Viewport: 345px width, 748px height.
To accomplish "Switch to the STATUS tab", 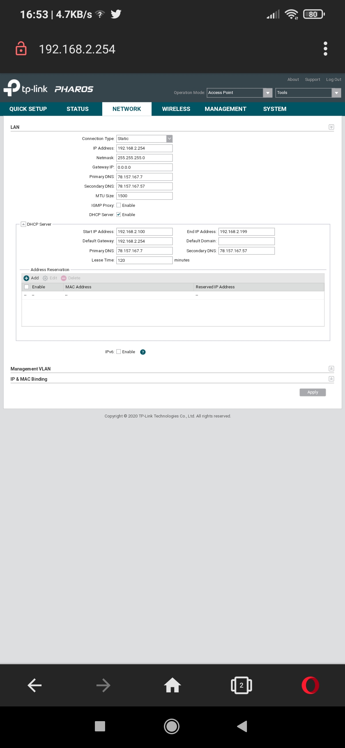I will pos(78,109).
